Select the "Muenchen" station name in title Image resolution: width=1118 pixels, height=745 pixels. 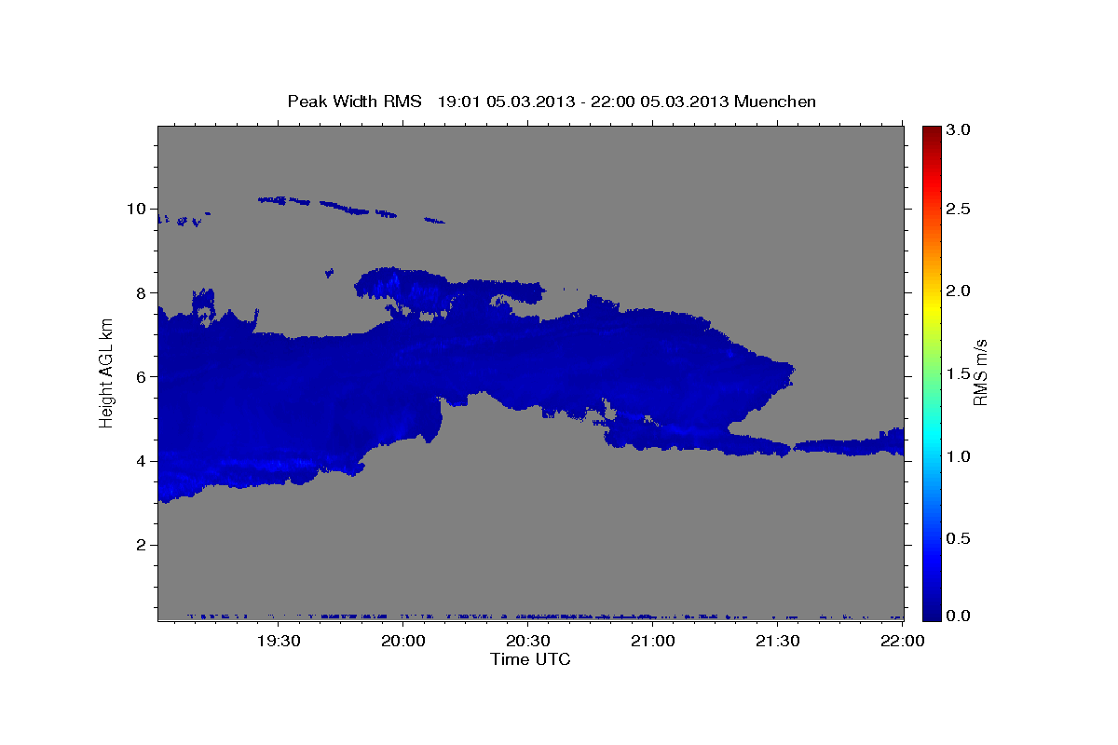coord(775,102)
